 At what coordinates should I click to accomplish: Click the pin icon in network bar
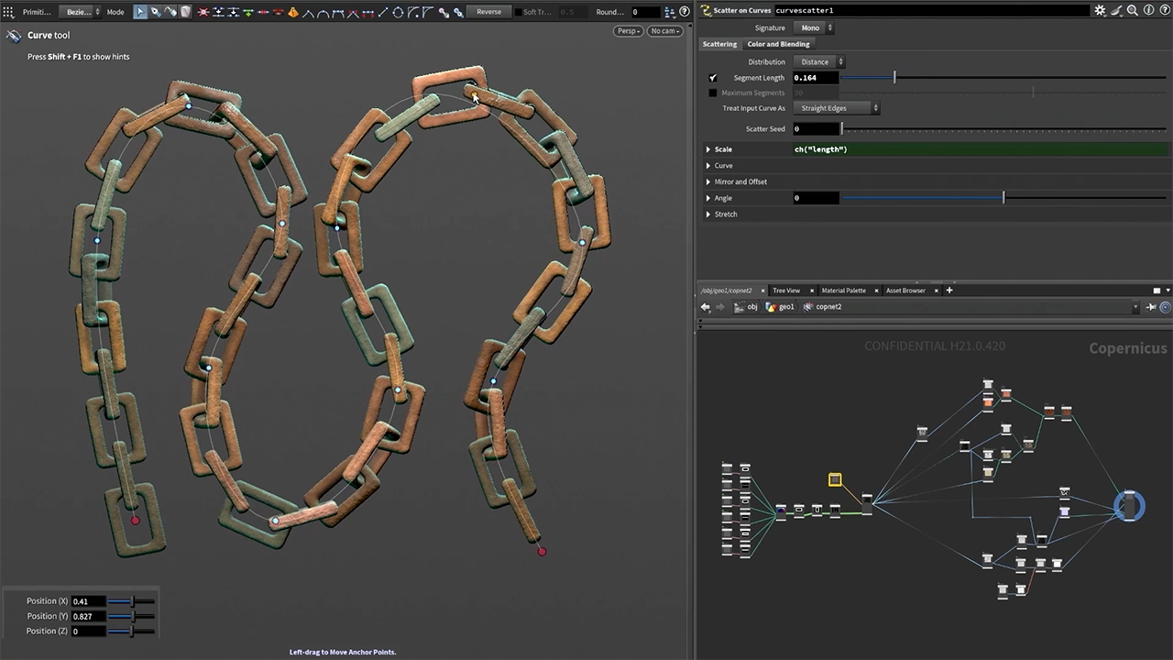coord(1151,307)
